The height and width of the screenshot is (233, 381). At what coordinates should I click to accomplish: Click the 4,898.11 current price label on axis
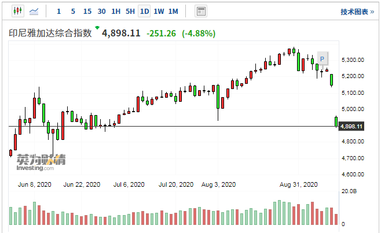(x=351, y=126)
